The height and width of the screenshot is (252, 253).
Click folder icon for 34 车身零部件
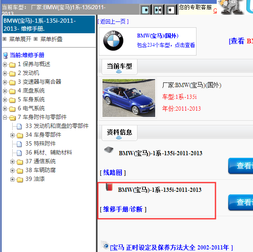coord(20,135)
